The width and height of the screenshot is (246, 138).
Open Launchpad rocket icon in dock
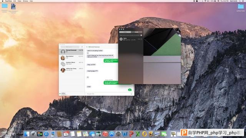click(x=33, y=134)
